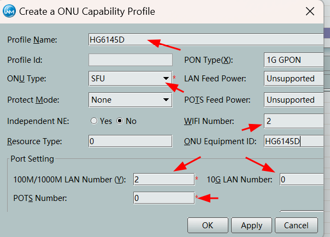Screen dimensions: 330x237
Task: Click the Protect Mode label
Action: [33, 100]
